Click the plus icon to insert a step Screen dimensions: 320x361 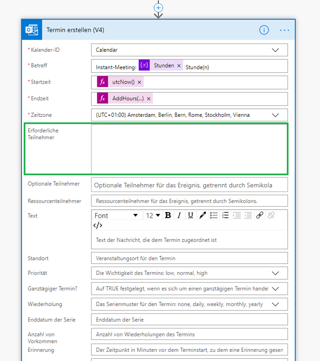coord(158,8)
